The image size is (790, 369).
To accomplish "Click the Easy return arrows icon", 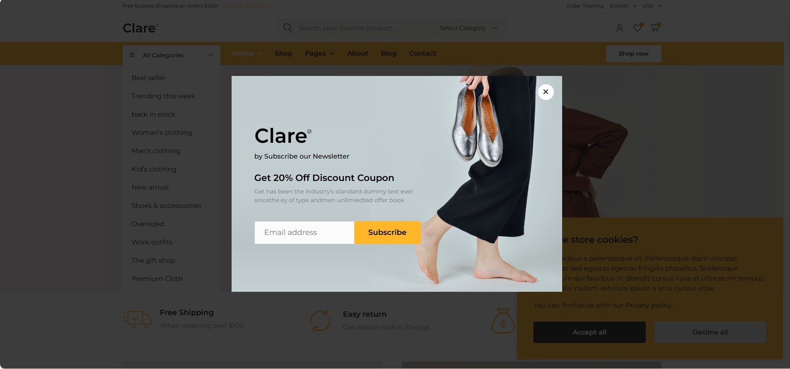I will pos(320,320).
